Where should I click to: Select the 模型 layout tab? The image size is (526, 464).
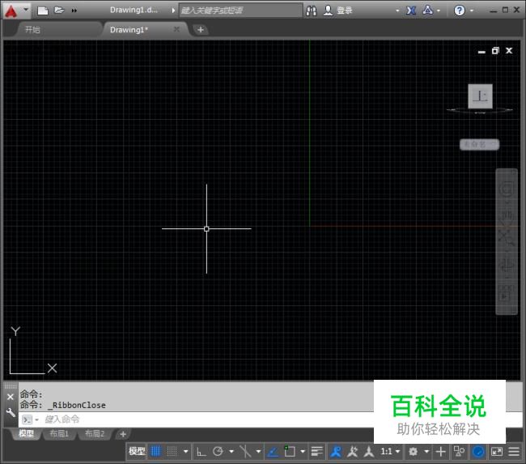[26, 433]
